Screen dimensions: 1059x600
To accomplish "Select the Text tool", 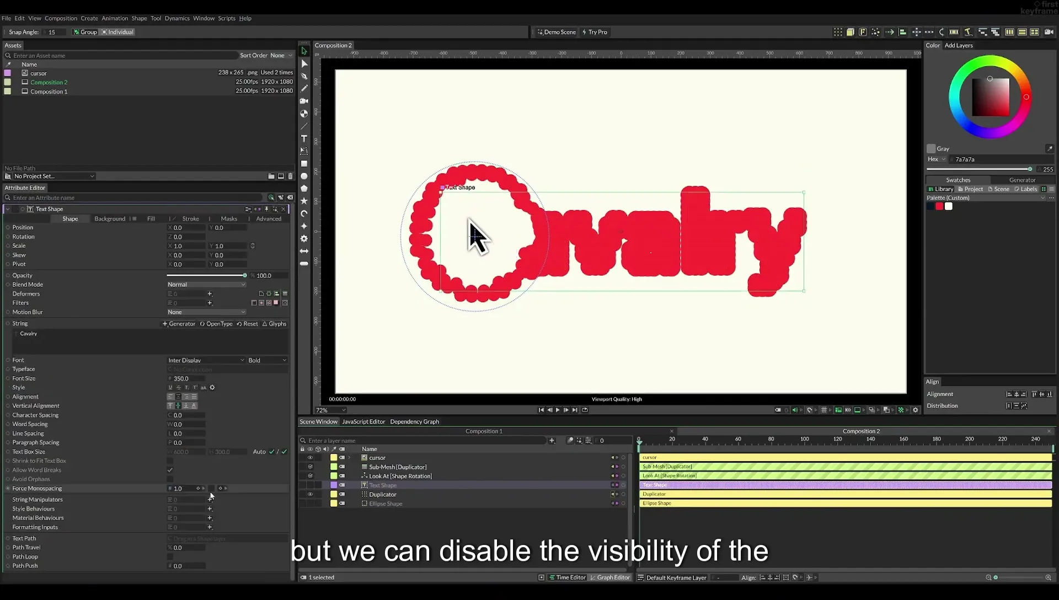I will (x=304, y=138).
